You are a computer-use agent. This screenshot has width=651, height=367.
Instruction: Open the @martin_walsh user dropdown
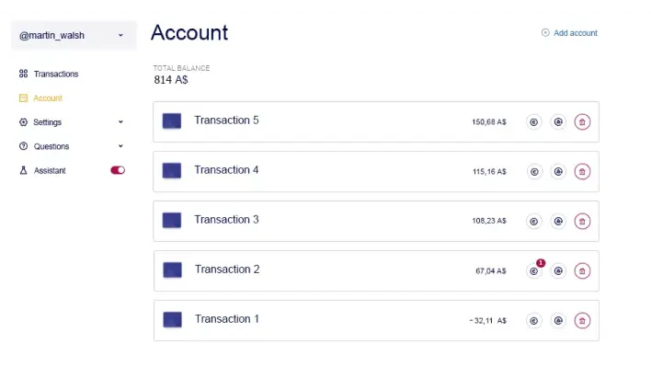(x=74, y=35)
